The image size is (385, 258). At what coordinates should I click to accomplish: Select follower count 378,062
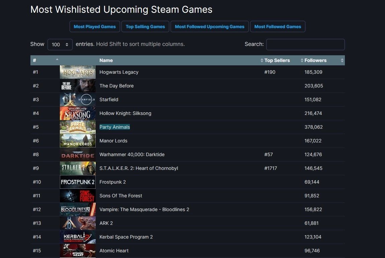coord(313,127)
